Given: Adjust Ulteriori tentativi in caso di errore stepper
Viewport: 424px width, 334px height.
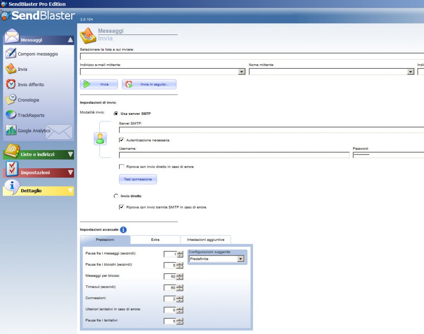Looking at the screenshot, I should (x=180, y=310).
